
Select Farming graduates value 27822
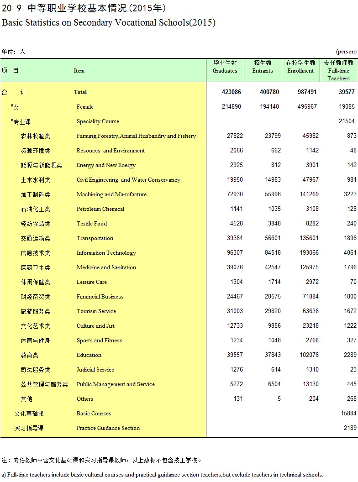[x=235, y=136]
